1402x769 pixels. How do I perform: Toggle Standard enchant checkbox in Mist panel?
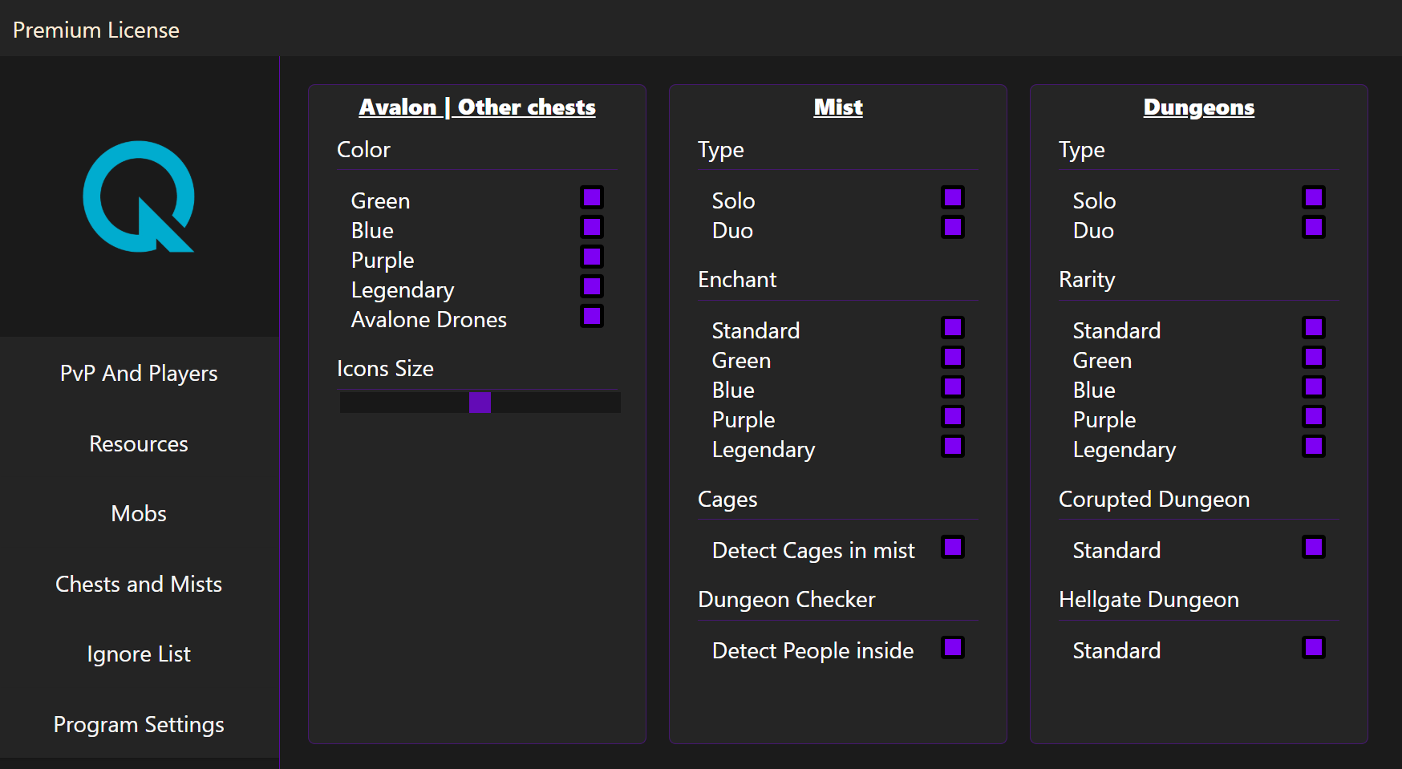pyautogui.click(x=953, y=327)
